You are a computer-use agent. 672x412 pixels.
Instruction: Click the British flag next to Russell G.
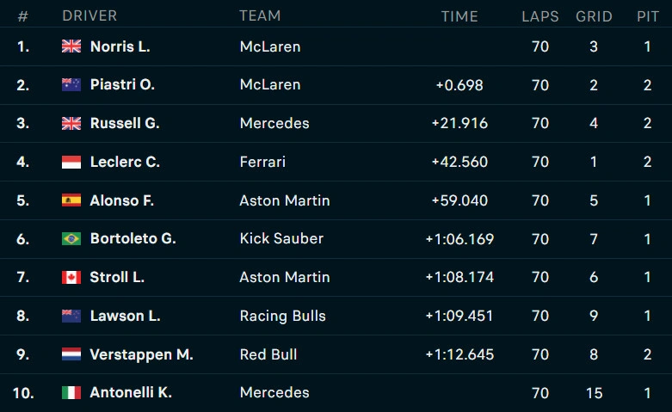tap(71, 123)
